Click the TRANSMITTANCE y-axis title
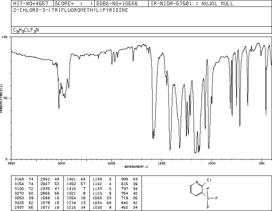Viewport: 272px width, 211px height. click(x=1, y=98)
